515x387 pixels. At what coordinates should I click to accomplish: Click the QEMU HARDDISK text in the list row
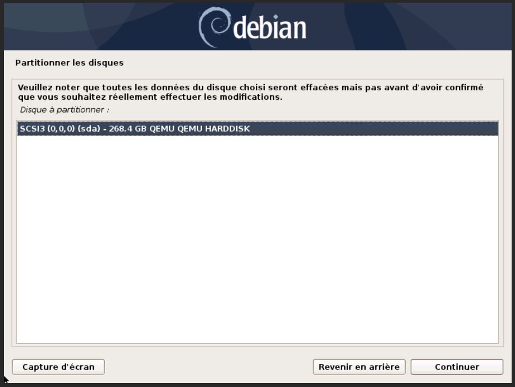click(200, 129)
